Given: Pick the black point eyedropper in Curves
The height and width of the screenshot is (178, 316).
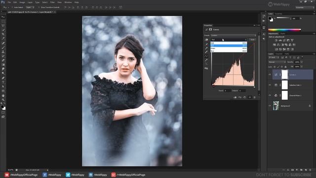Looking at the screenshot, I should coord(206,44).
